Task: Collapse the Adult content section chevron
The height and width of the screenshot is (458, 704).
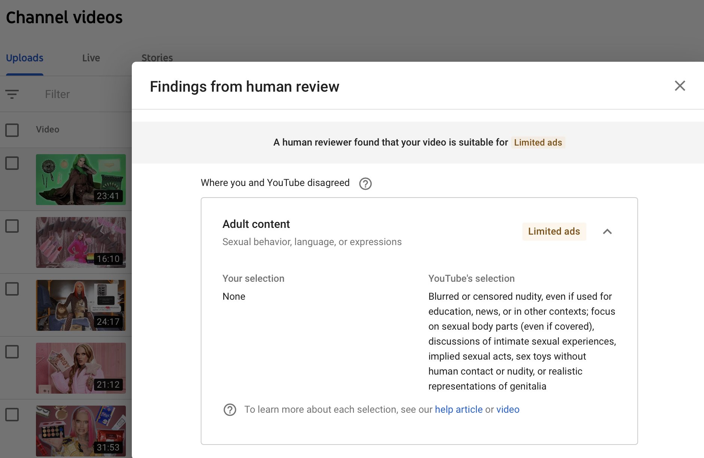Action: point(607,232)
